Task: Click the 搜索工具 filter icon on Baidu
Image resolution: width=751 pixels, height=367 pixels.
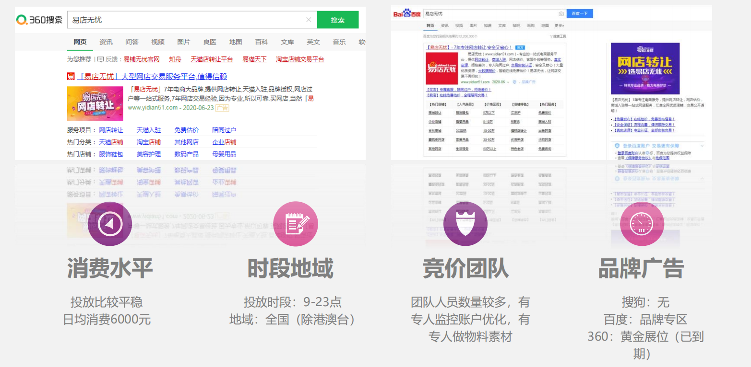Action: 551,36
